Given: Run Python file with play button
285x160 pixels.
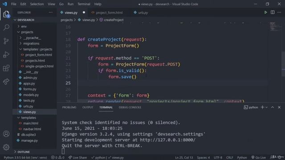Looking at the screenshot, I should coord(265,12).
